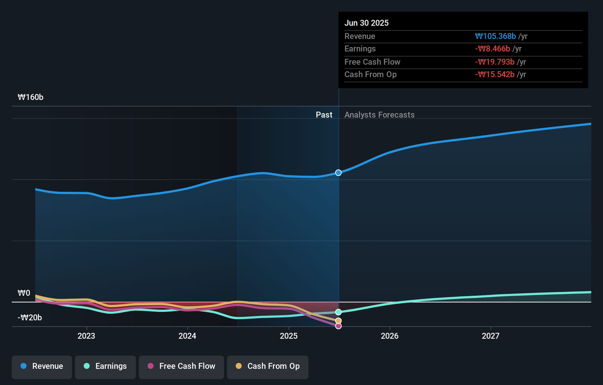Toggle the Revenue series visibility
The width and height of the screenshot is (603, 385).
(x=41, y=366)
